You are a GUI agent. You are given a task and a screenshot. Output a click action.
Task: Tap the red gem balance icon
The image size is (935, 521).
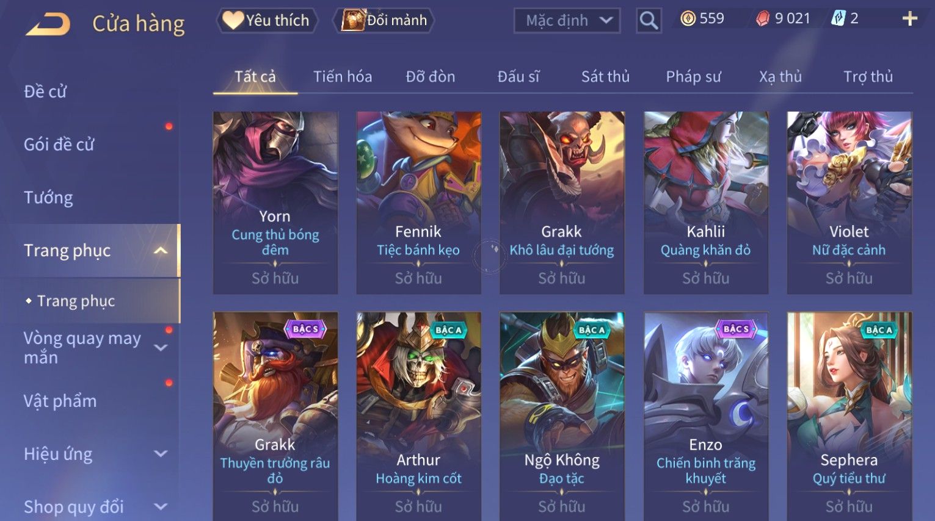[x=763, y=19]
